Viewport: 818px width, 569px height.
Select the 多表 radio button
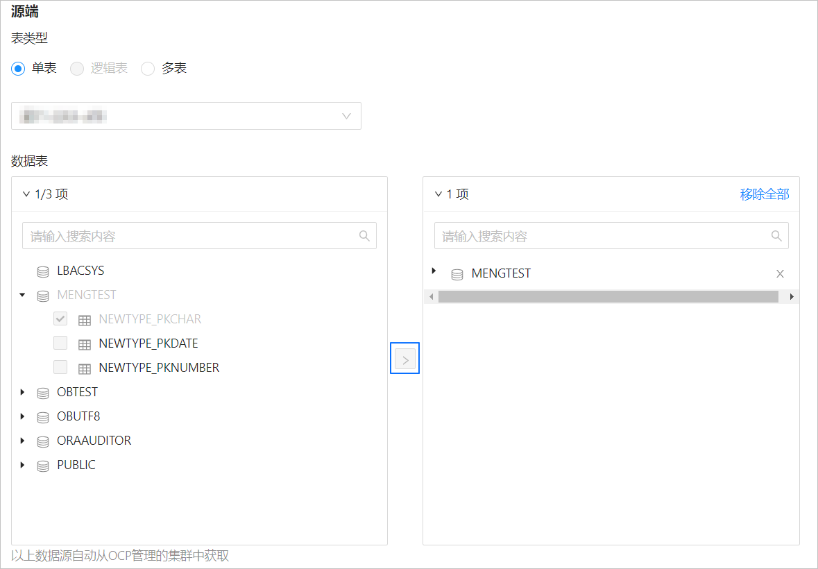click(x=148, y=68)
